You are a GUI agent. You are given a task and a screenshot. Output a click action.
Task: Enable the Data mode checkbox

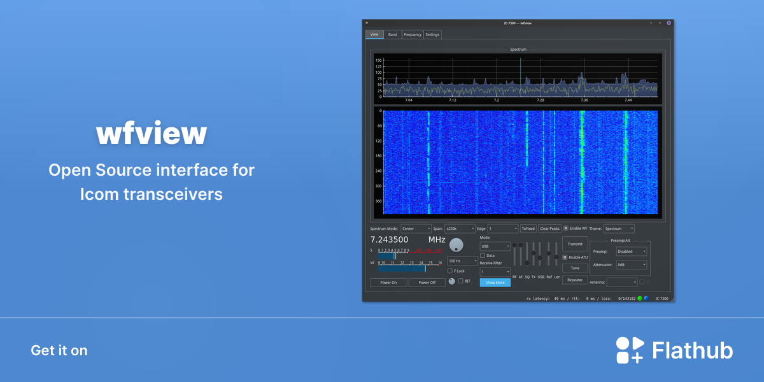point(483,255)
